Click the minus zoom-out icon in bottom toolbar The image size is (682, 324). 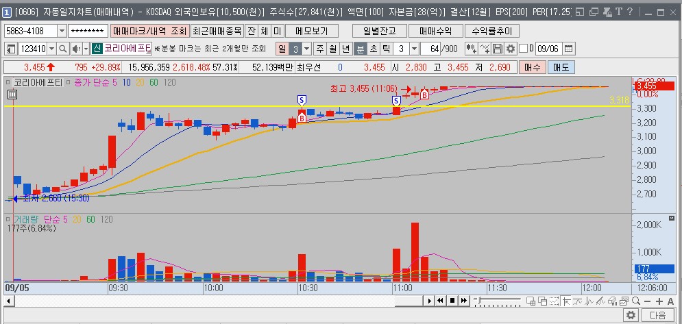pyautogui.click(x=647, y=301)
